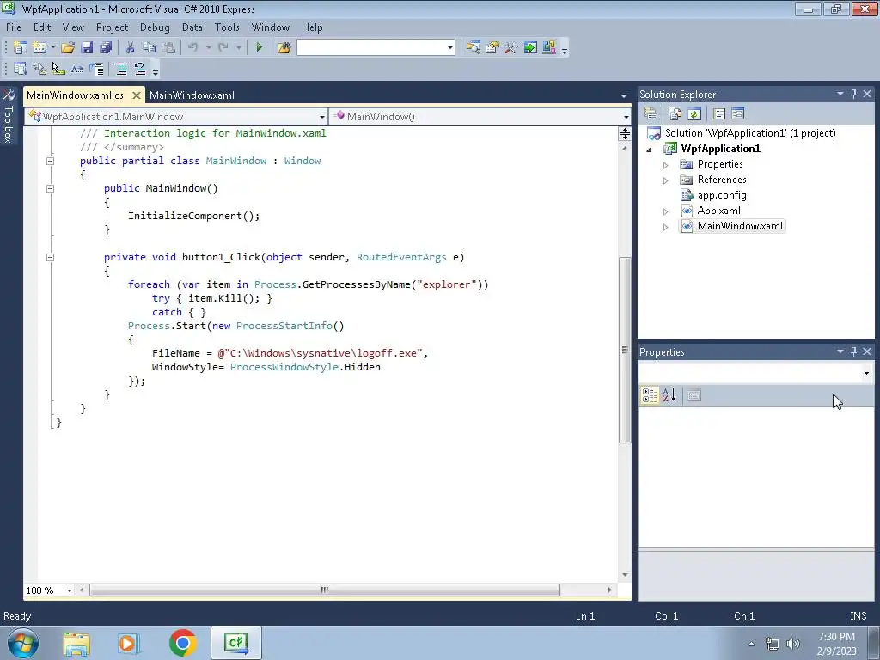Click the Copy icon in toolbar
The image size is (880, 660).
pos(150,48)
